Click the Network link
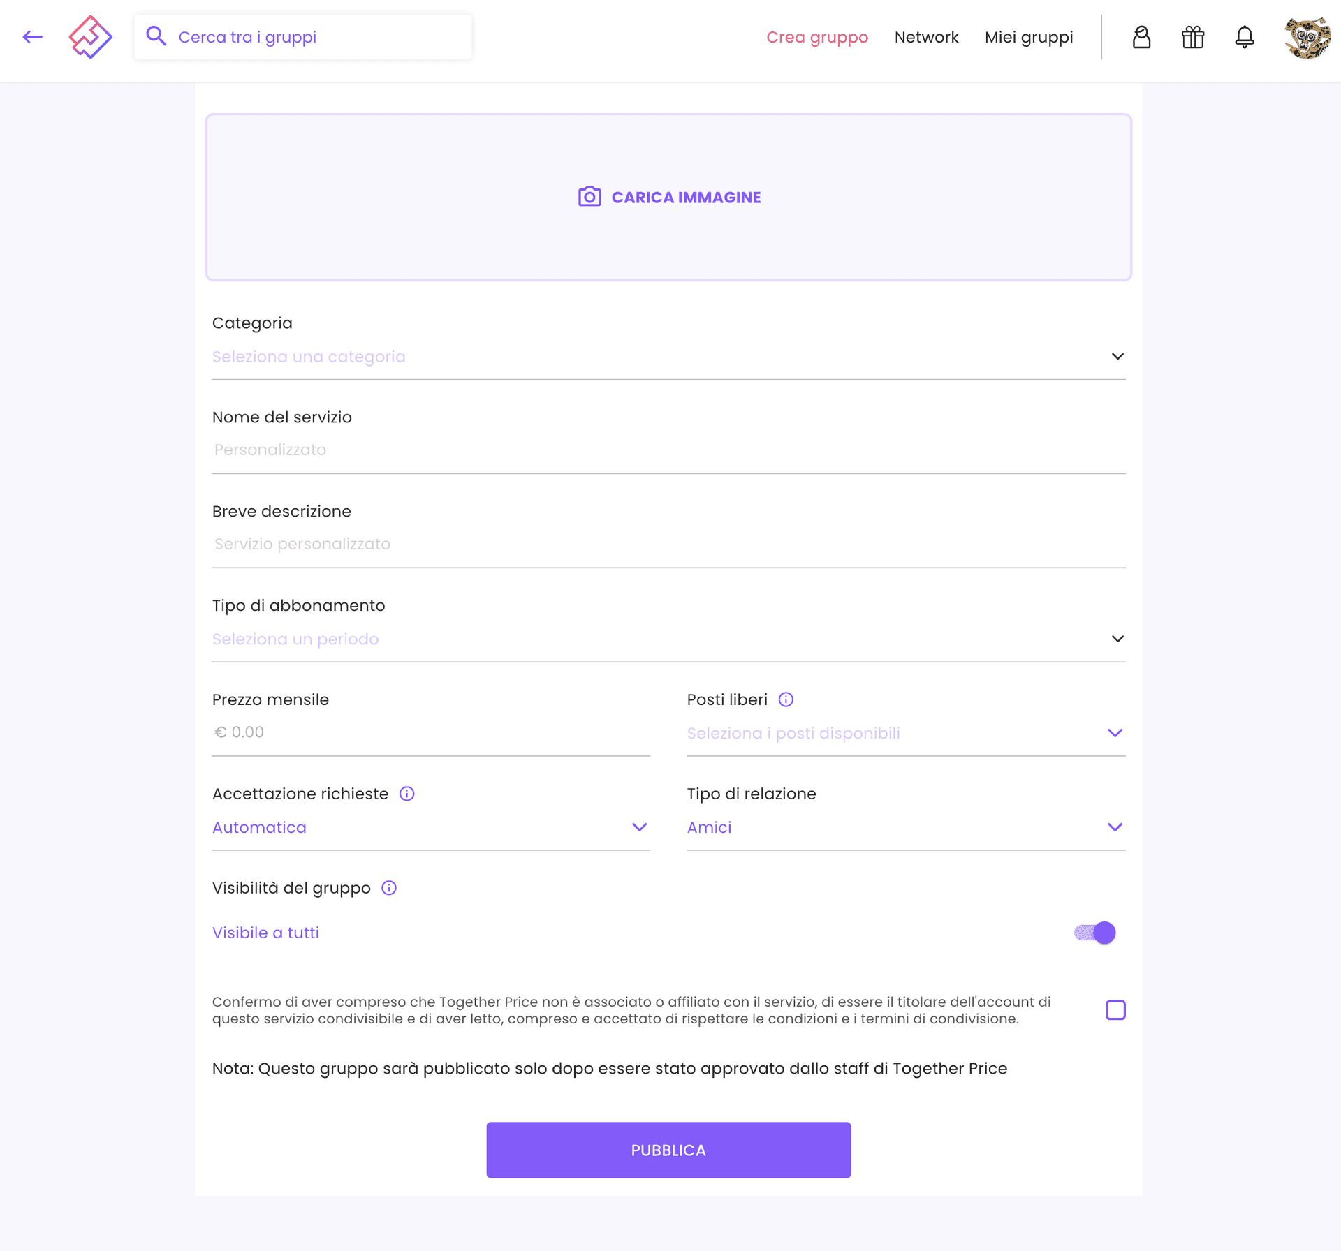This screenshot has width=1341, height=1251. pos(927,36)
